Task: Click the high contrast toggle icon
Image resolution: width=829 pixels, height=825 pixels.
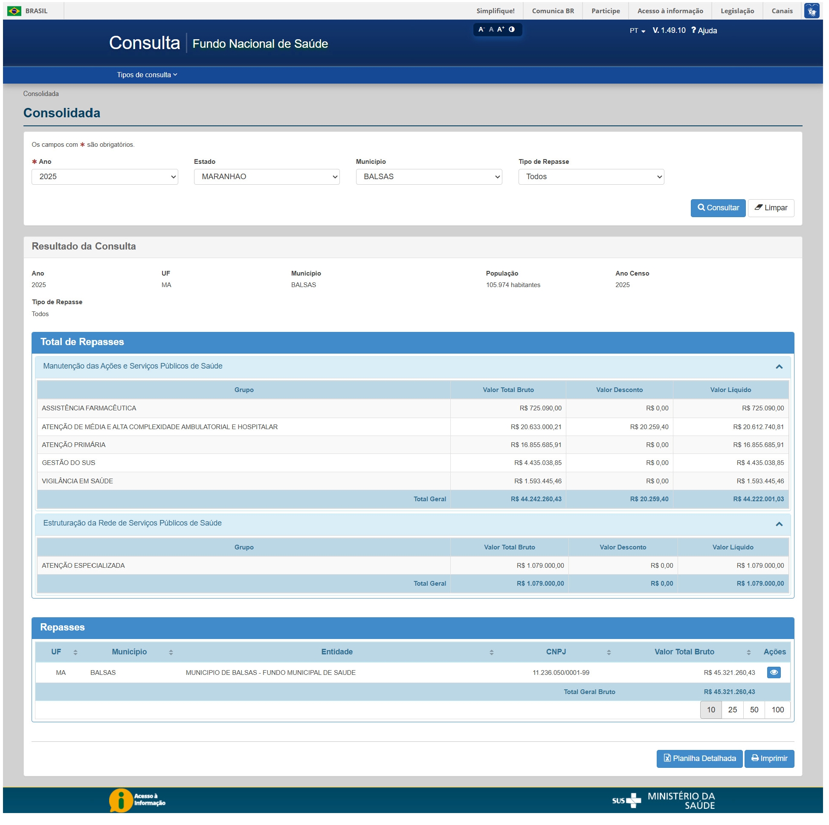Action: (511, 29)
